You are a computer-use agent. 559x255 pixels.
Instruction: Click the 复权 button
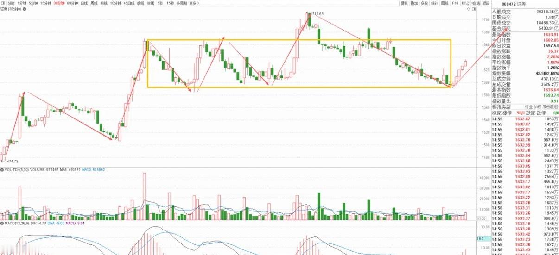(404, 3)
